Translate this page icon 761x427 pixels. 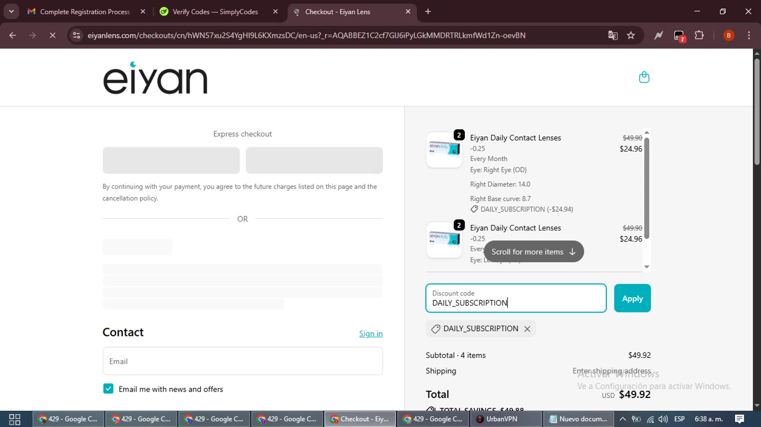point(613,35)
